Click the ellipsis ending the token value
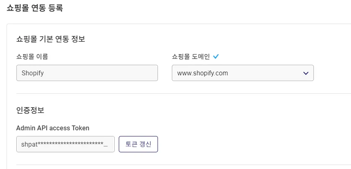 tap(106, 145)
